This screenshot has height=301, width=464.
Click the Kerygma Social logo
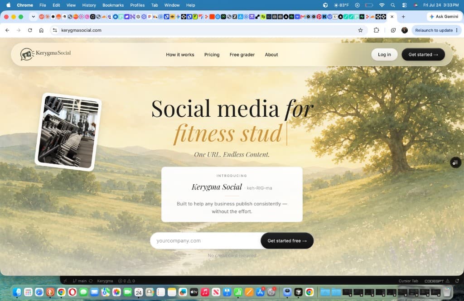pos(46,54)
